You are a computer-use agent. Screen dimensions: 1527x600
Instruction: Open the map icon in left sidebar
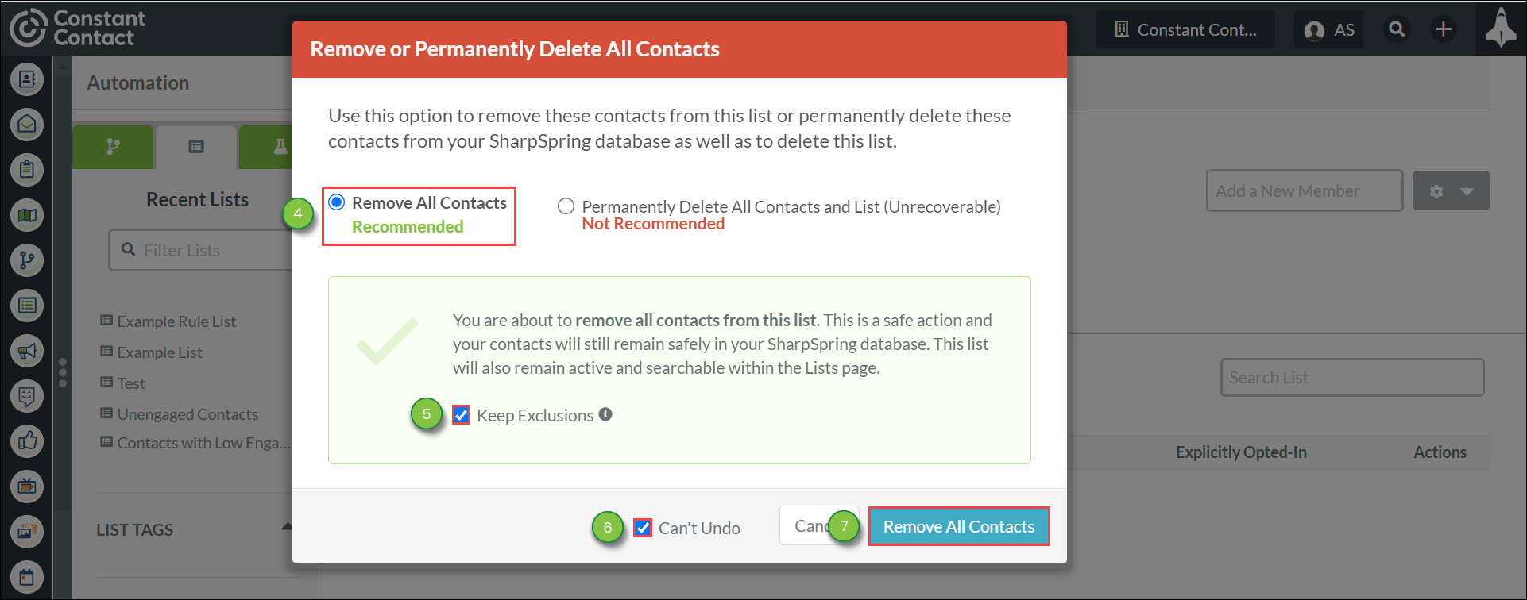click(x=27, y=215)
